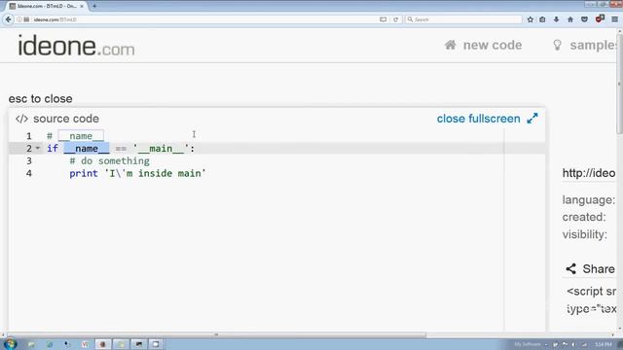Image resolution: width=623 pixels, height=350 pixels.
Task: Click the vertical page scrollbar
Action: click(x=620, y=84)
